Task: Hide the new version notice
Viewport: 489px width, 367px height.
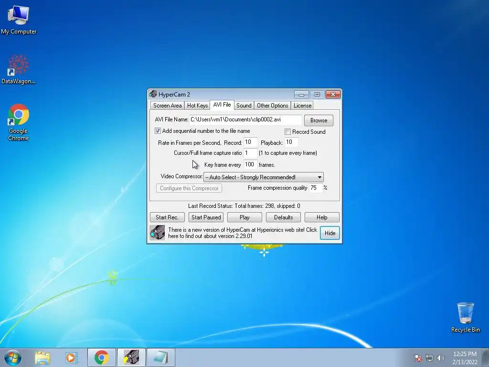Action: 330,233
